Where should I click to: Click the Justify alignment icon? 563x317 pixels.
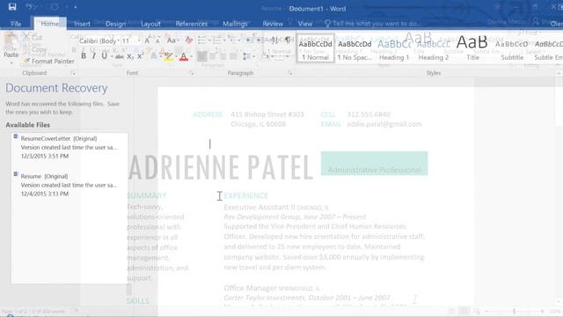click(x=233, y=56)
